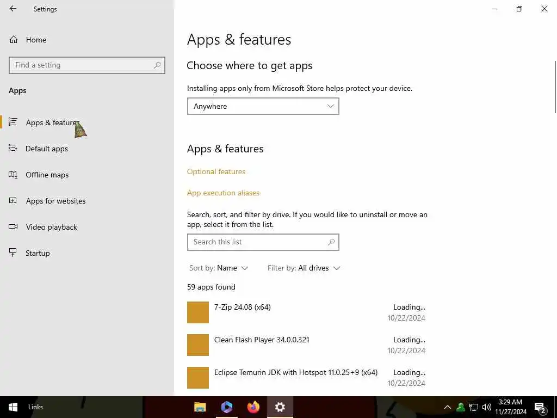Open the Filter by All drives dropdown
Image resolution: width=557 pixels, height=418 pixels.
coord(304,268)
